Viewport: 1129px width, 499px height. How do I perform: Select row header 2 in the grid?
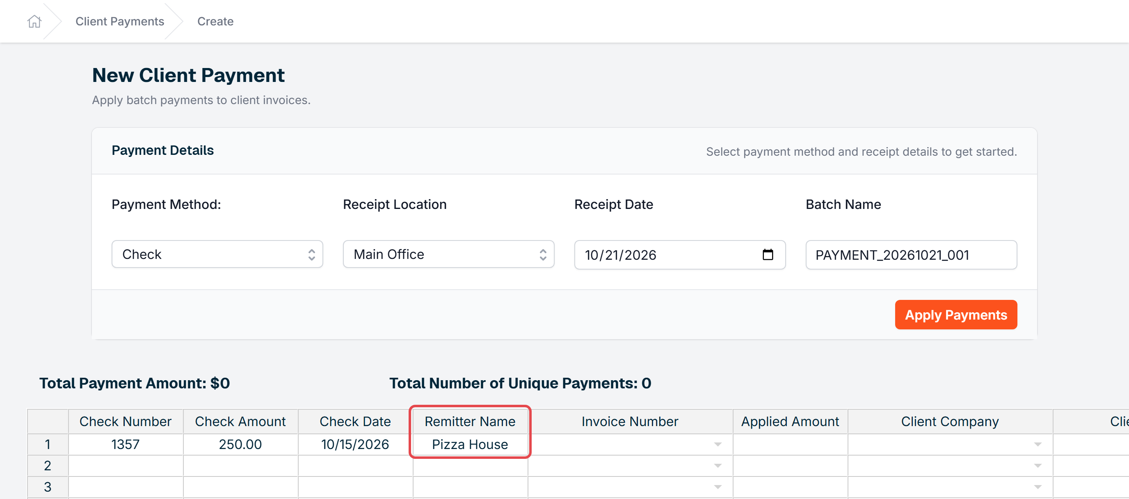point(48,466)
